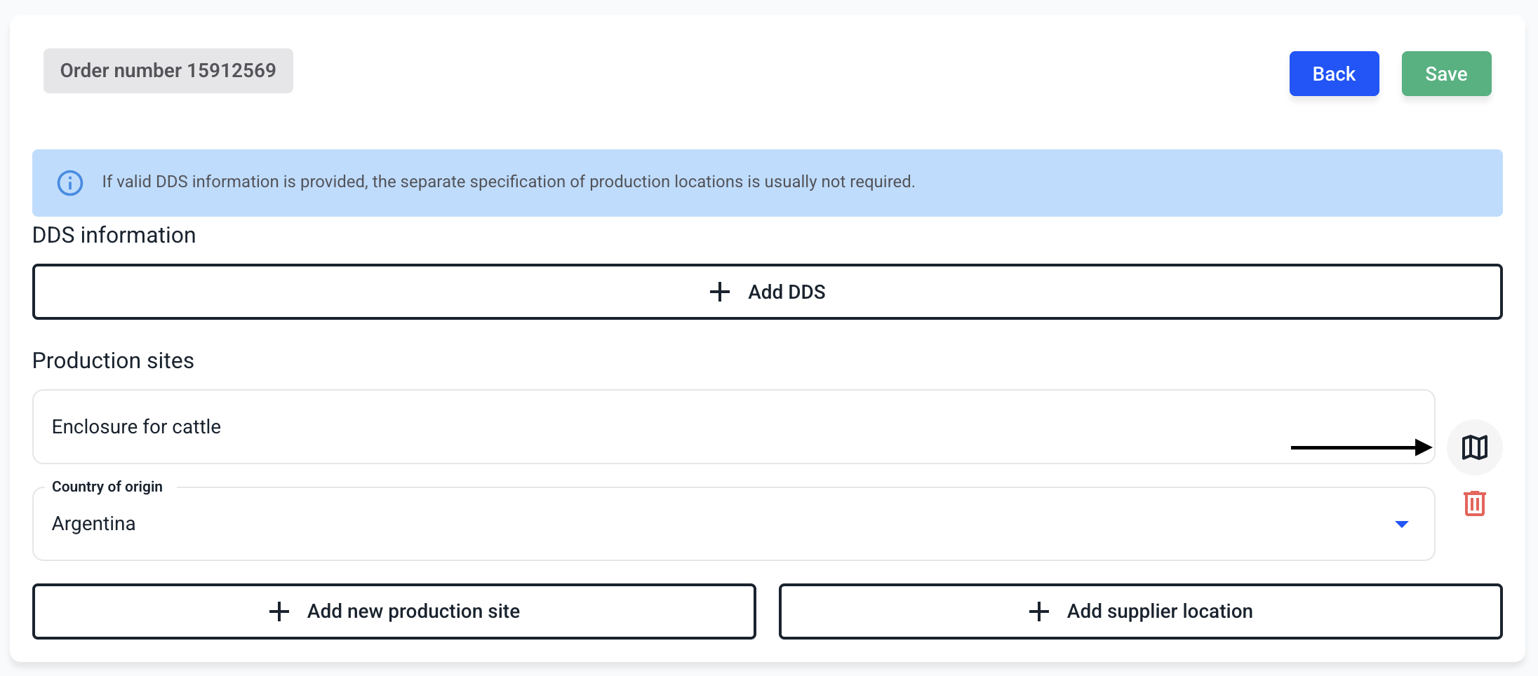Save the order with the Save button
The width and height of the screenshot is (1538, 676).
tap(1446, 74)
